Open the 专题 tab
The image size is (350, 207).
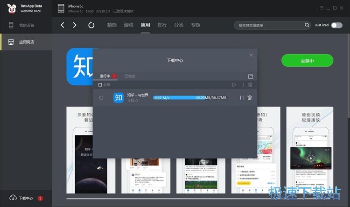point(196,25)
